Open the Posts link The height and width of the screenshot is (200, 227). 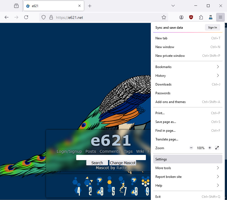pos(91,151)
